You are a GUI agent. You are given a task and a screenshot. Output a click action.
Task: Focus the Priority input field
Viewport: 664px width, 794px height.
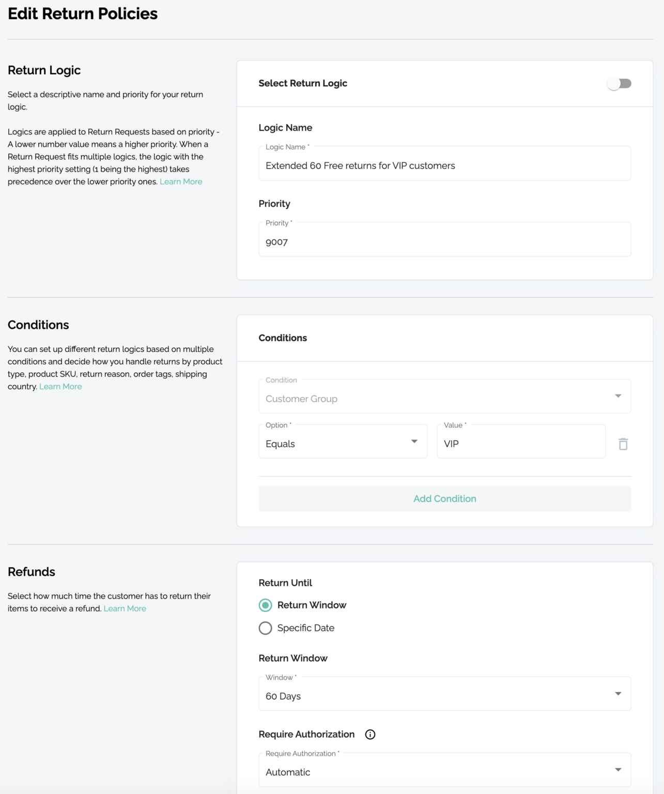444,241
